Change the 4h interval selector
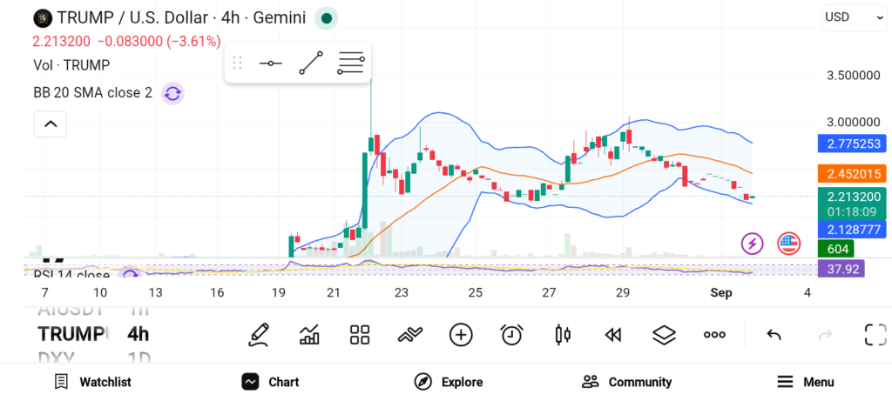The image size is (892, 401). pyautogui.click(x=139, y=334)
